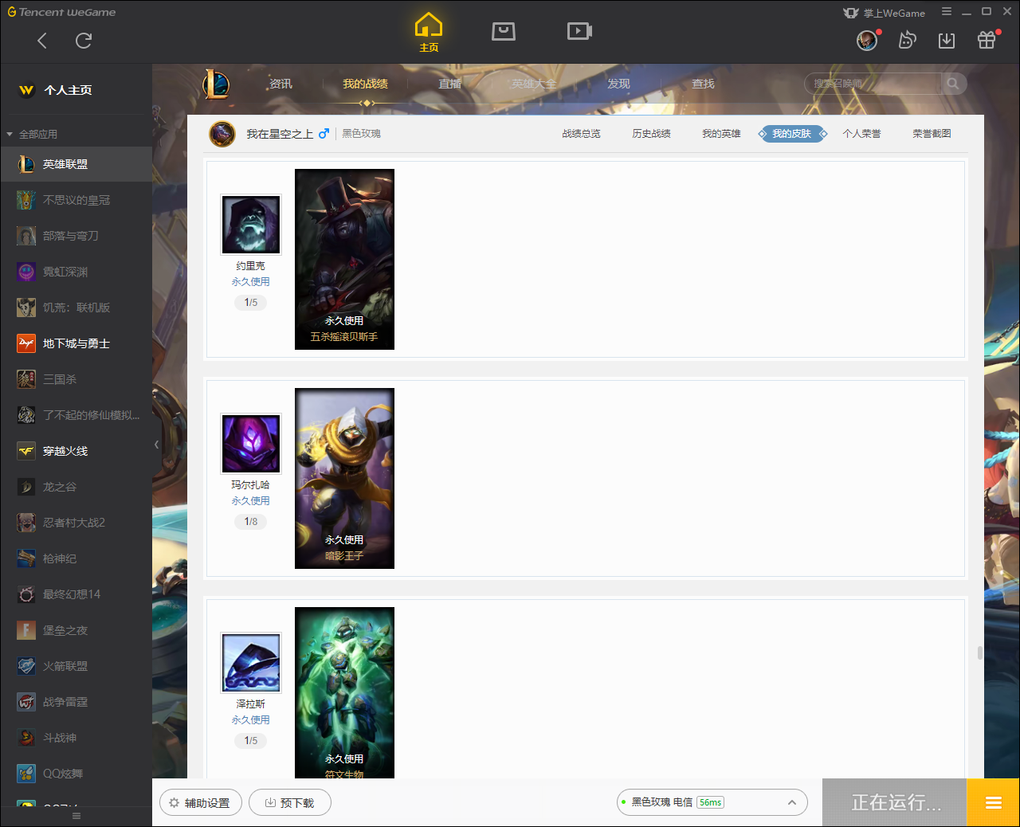Open 地下城与勇士 in the sidebar

point(76,343)
